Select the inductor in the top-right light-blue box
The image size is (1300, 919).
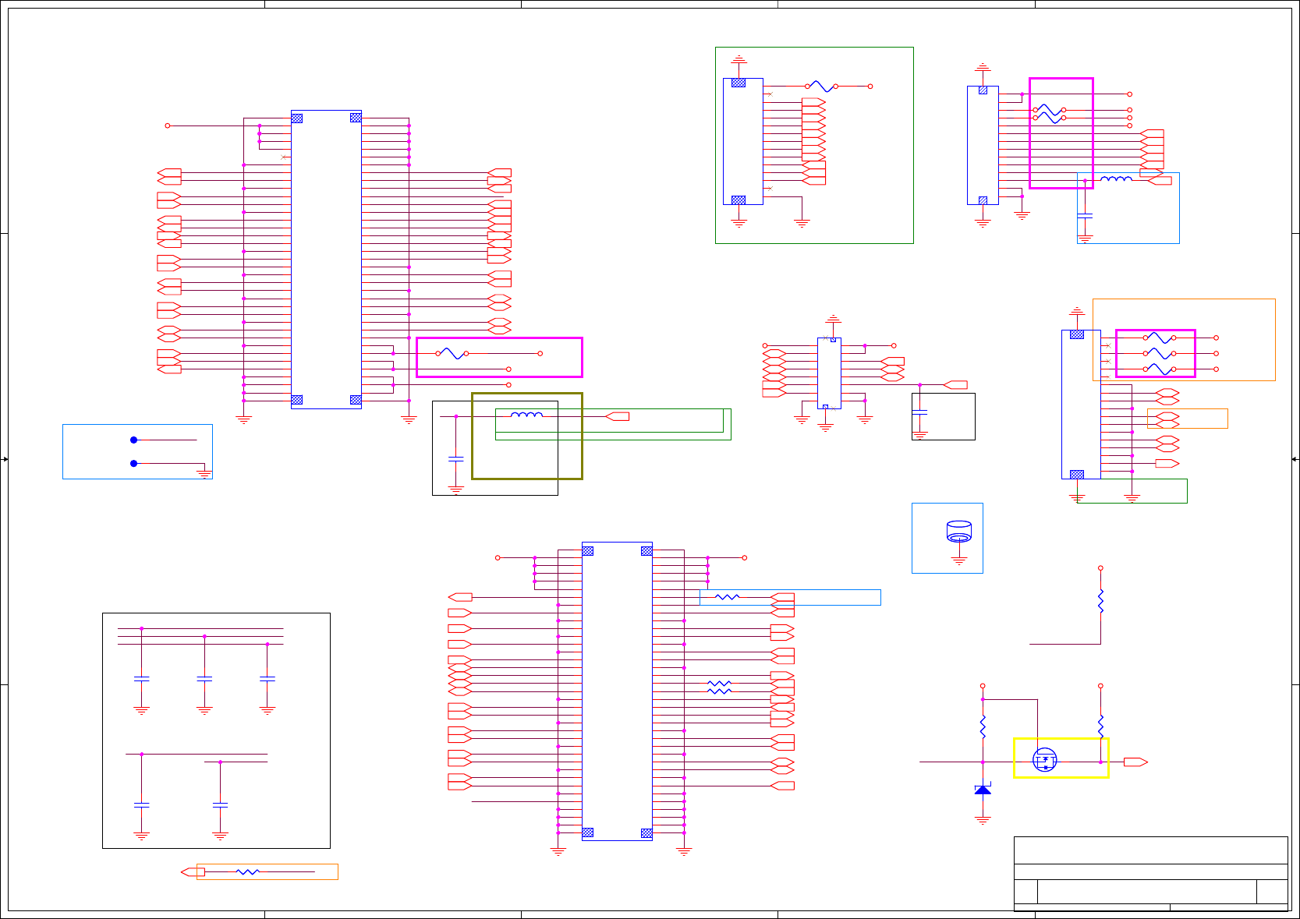click(x=1116, y=179)
